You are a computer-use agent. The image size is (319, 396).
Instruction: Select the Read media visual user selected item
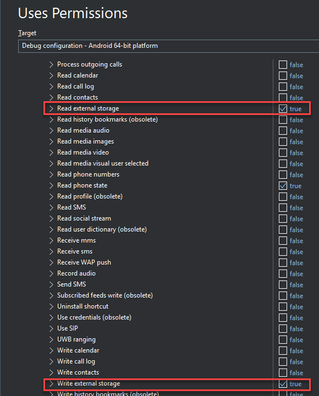(103, 163)
